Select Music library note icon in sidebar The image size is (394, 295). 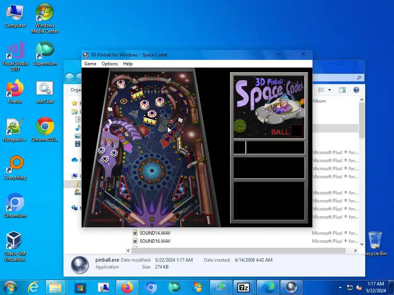click(78, 128)
